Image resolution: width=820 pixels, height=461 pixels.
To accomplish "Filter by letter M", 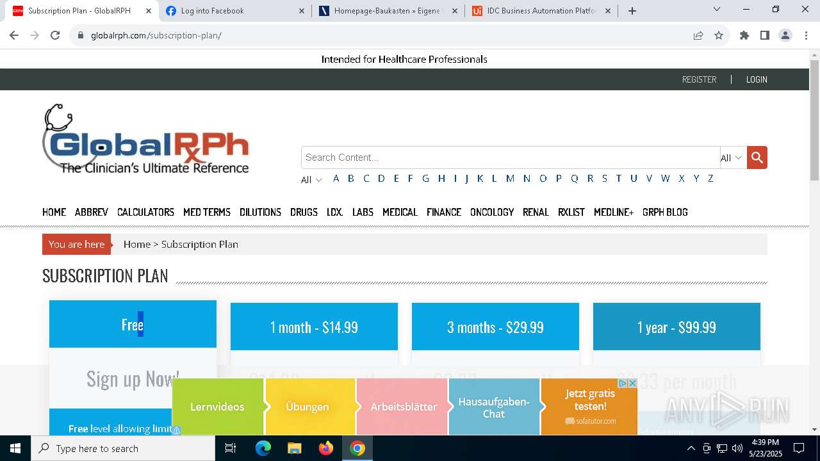I will point(510,179).
